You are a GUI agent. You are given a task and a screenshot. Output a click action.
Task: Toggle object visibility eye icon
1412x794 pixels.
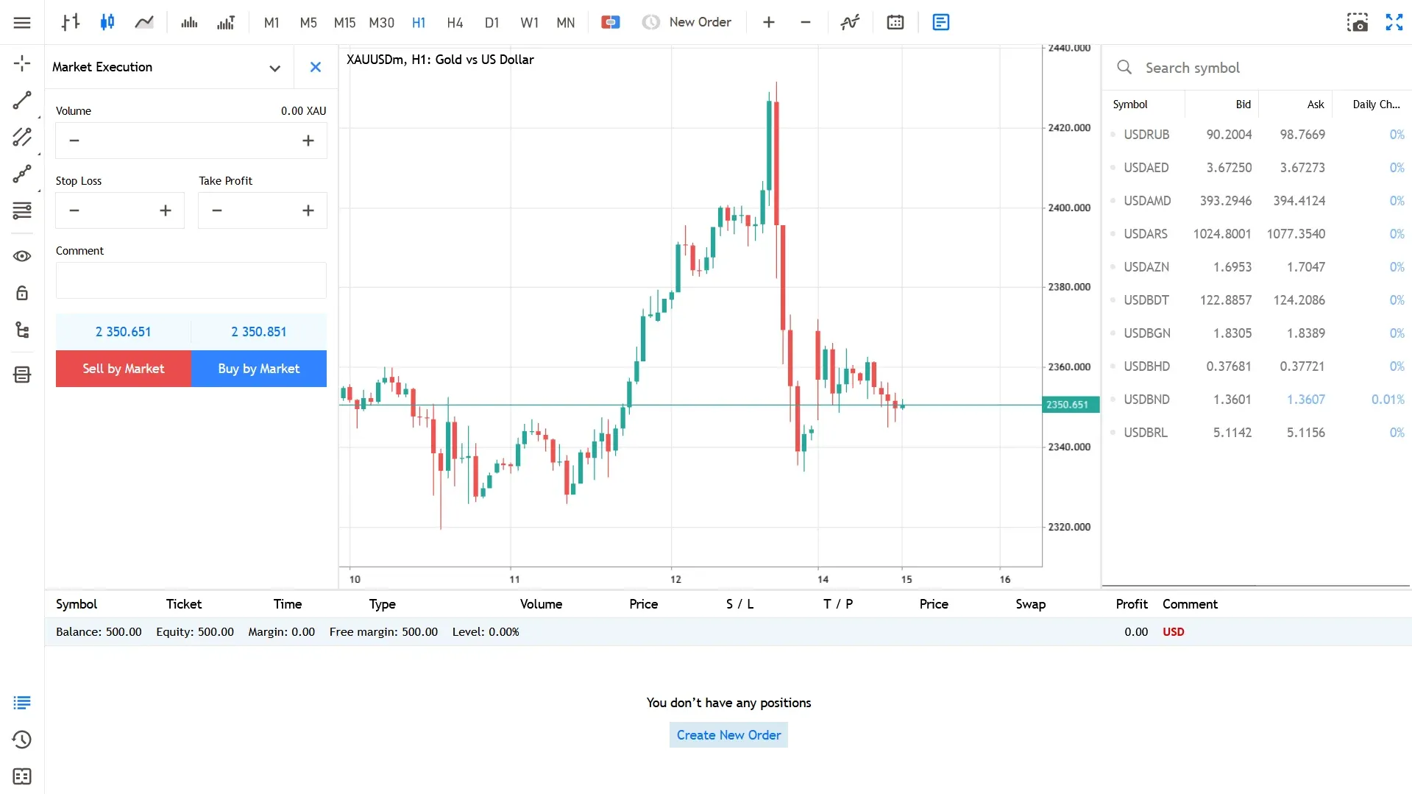tap(22, 256)
